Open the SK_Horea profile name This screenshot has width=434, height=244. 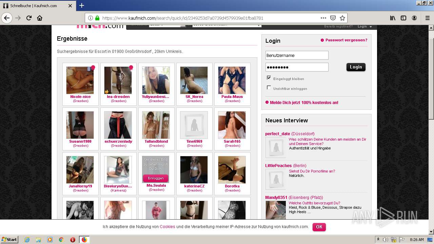[194, 97]
